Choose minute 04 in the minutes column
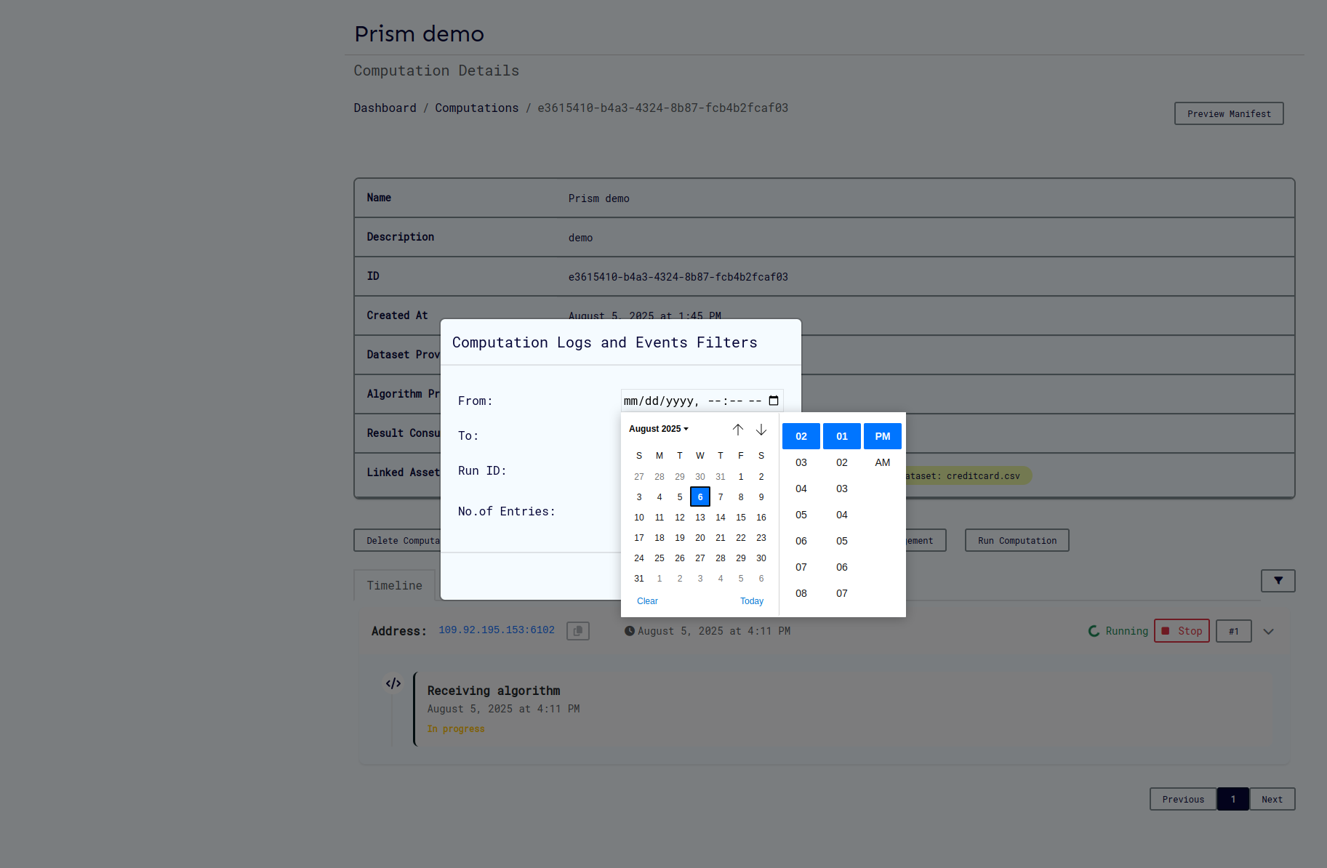 (842, 515)
